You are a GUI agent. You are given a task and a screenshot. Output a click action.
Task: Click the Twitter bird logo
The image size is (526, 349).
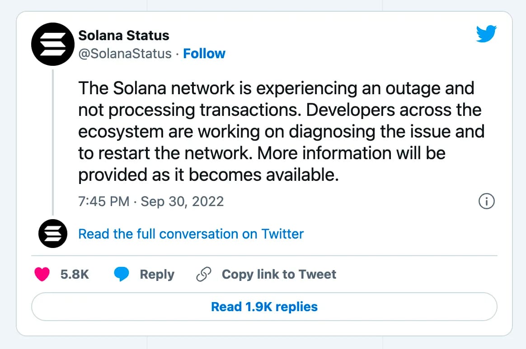point(486,34)
